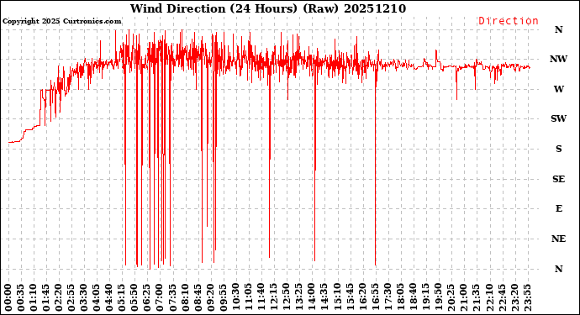Viewport: 580px width, 315px height.
Task: Click the '19:50' time axis label
Action: point(438,297)
